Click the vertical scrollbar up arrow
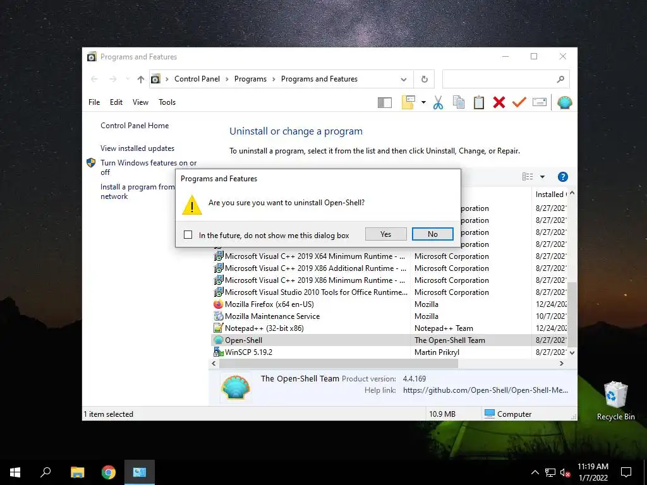This screenshot has height=485, width=647. coord(572,193)
